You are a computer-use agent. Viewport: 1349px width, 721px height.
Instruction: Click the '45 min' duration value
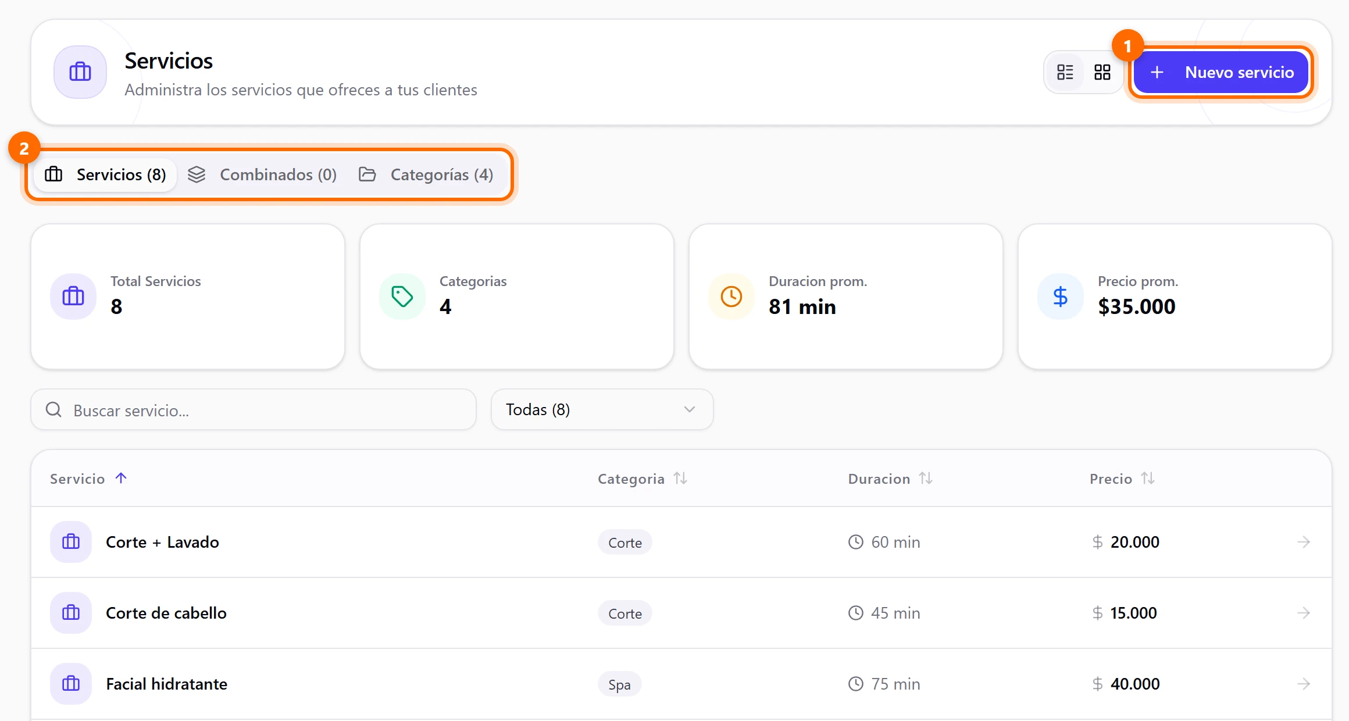coord(895,613)
